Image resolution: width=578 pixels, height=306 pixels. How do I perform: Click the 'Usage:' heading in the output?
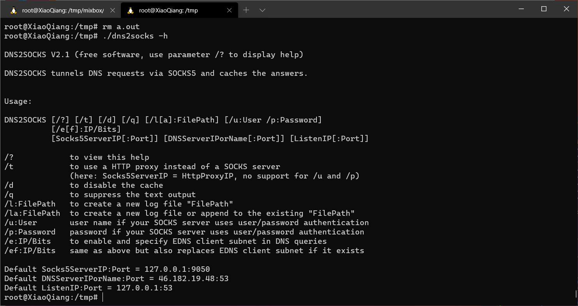click(18, 101)
